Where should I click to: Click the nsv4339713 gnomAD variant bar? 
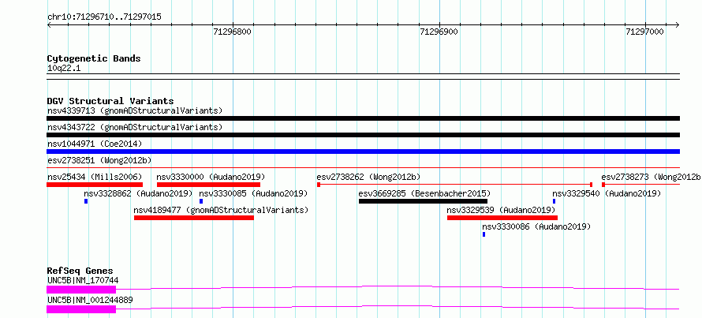click(x=363, y=118)
